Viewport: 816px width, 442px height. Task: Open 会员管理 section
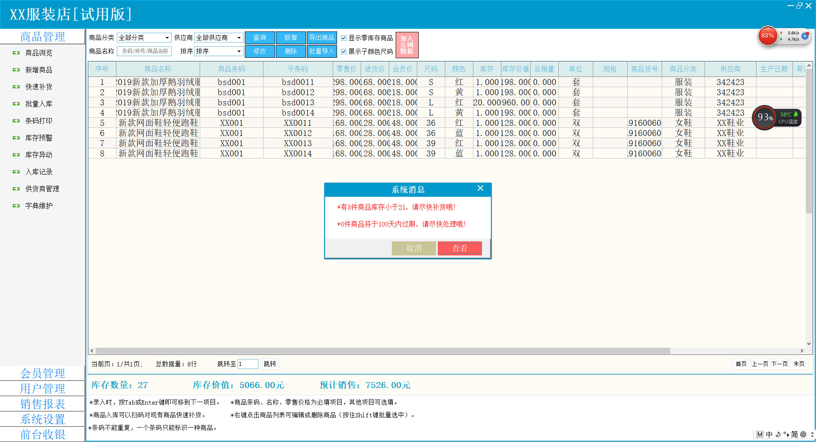pyautogui.click(x=42, y=373)
